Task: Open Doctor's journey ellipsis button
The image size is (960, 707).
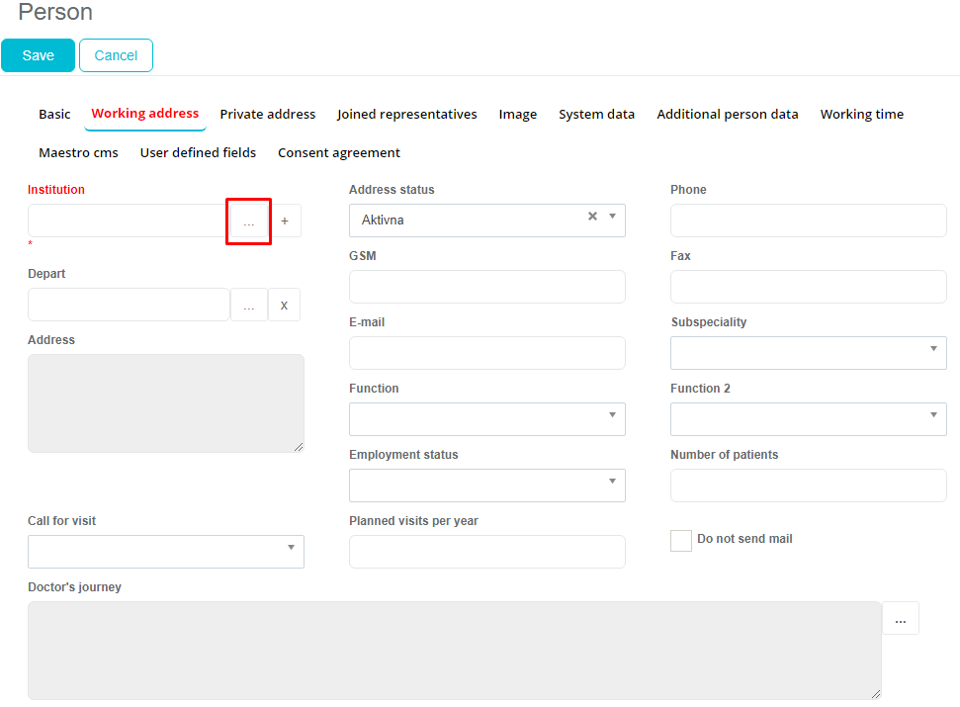Action: pos(900,619)
